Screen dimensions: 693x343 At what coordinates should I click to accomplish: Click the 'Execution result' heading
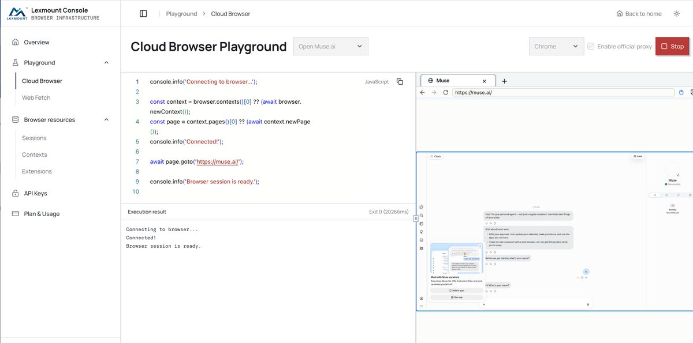point(147,212)
